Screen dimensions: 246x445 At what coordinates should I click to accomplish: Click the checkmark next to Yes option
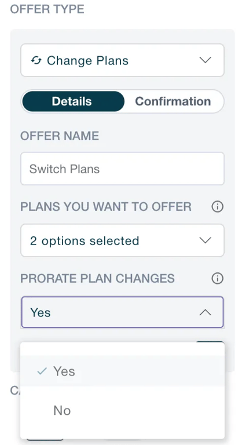click(x=42, y=371)
